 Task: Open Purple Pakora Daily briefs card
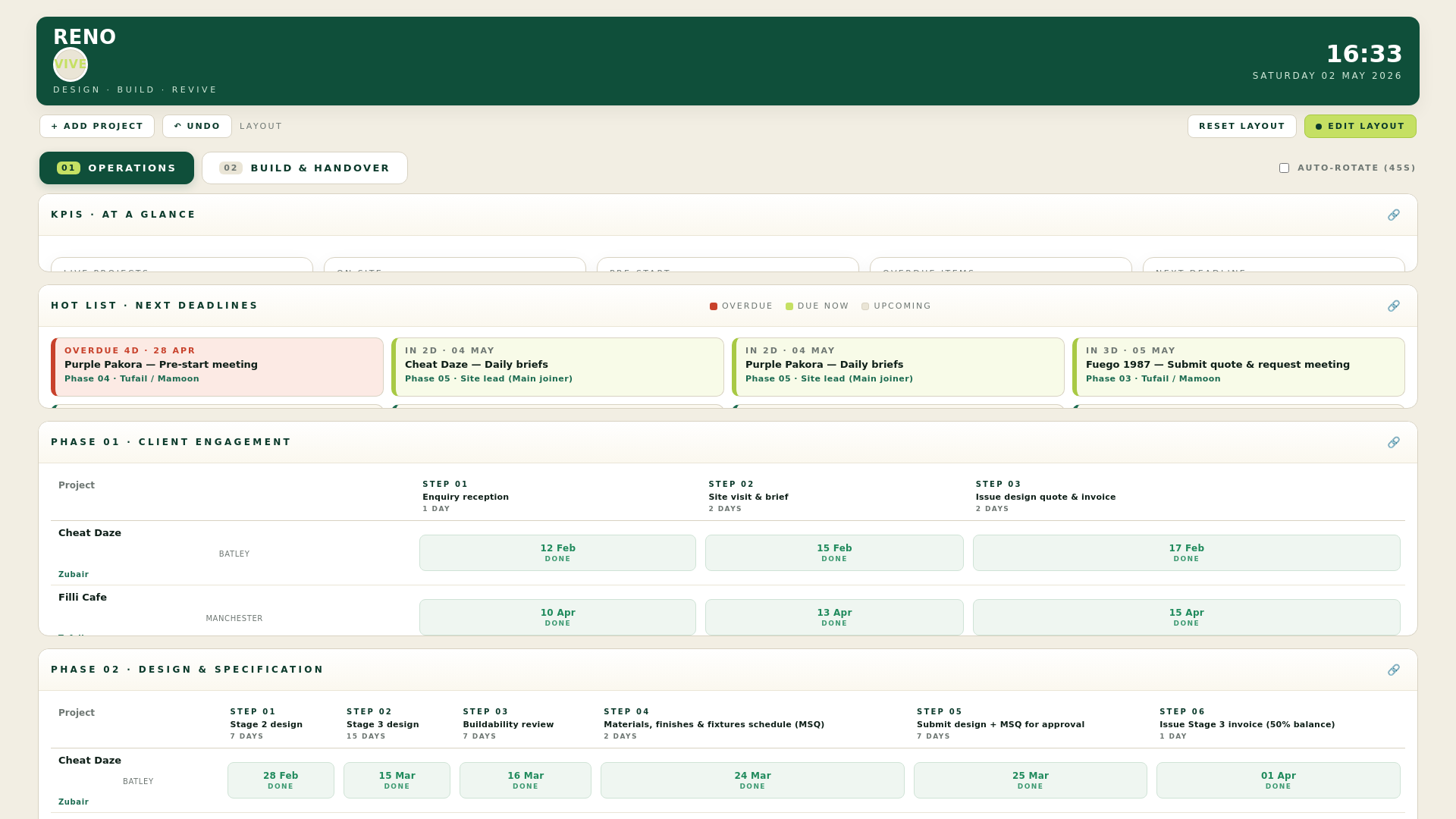[898, 367]
